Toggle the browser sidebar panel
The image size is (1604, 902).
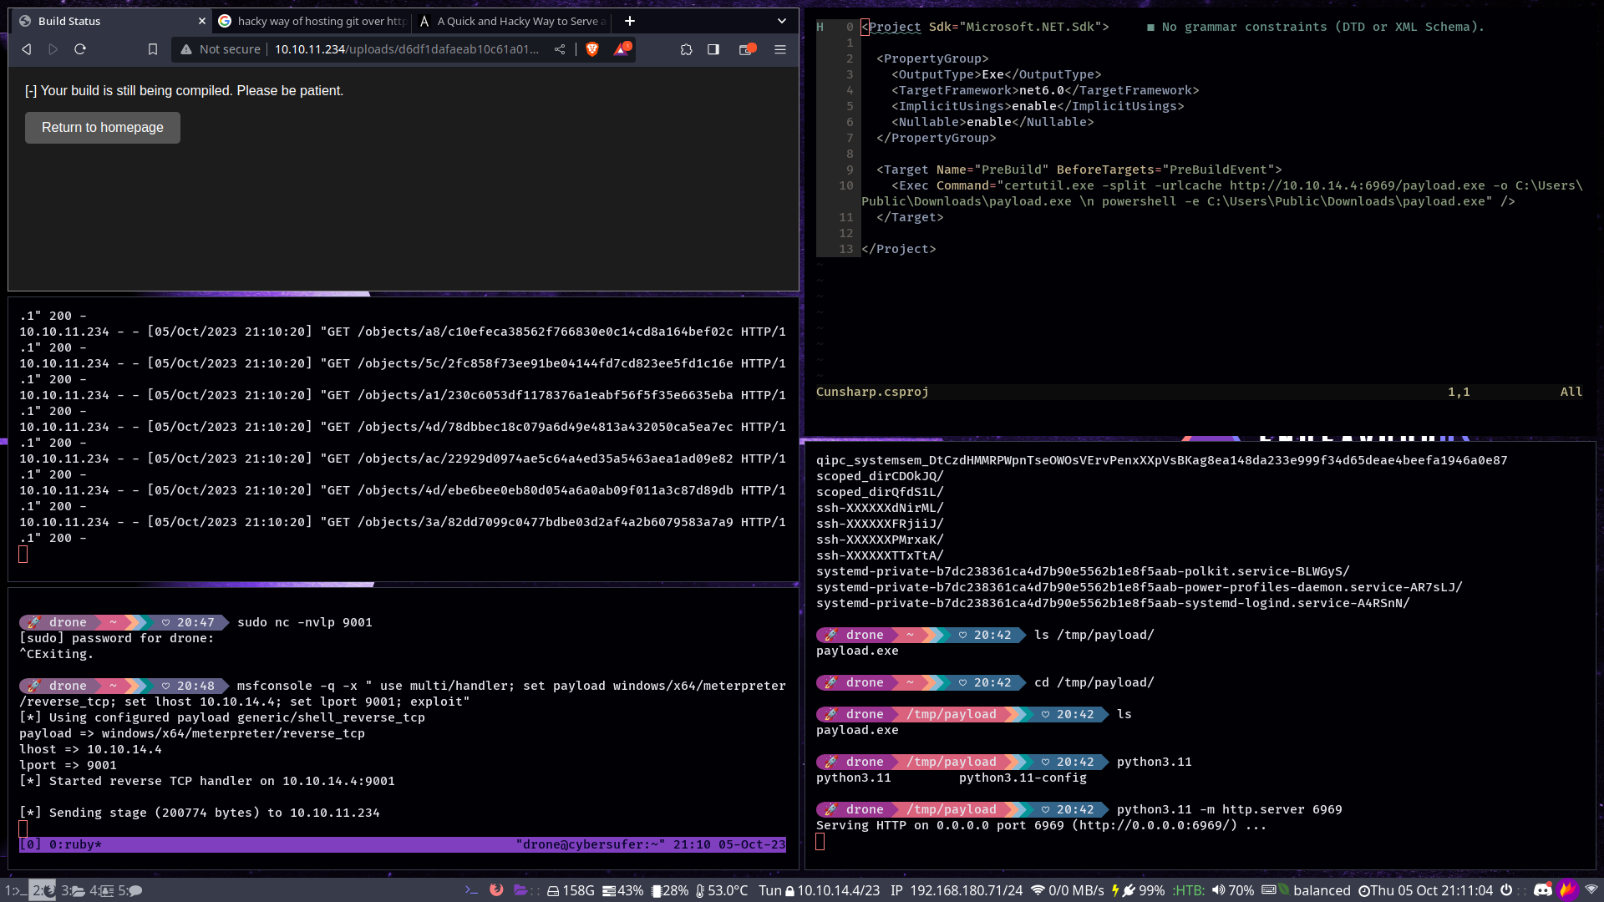(x=713, y=49)
